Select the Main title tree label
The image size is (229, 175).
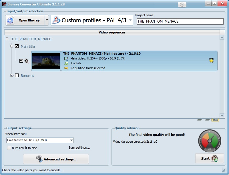pyautogui.click(x=28, y=46)
